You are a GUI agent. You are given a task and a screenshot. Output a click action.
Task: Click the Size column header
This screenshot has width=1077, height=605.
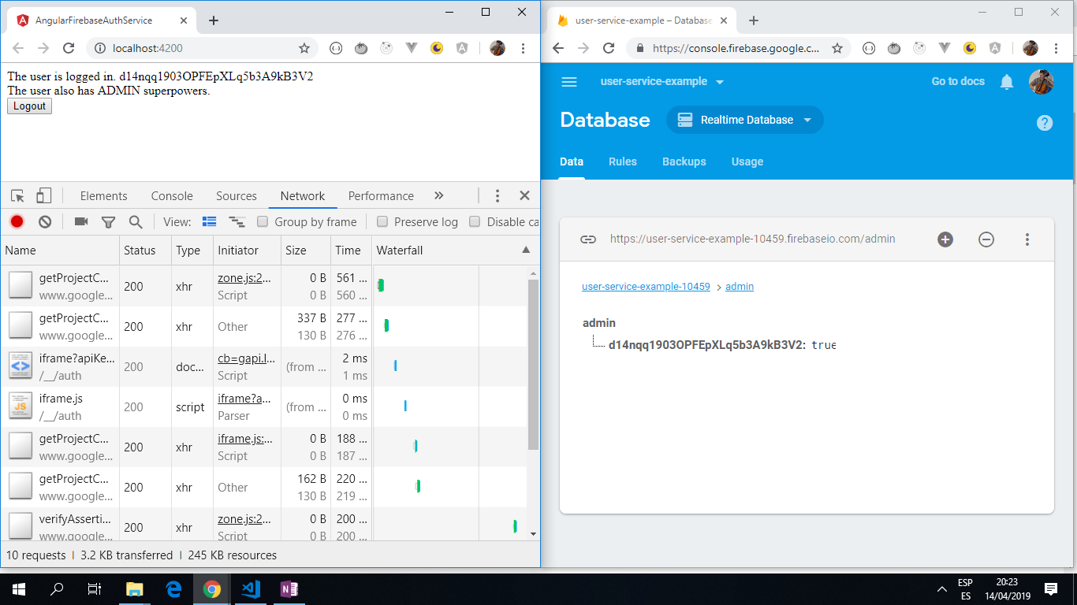tap(306, 250)
